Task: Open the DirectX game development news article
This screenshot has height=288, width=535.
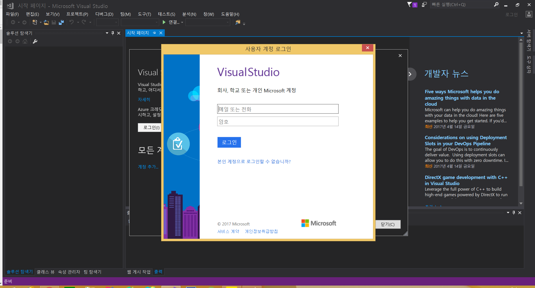Action: [466, 180]
